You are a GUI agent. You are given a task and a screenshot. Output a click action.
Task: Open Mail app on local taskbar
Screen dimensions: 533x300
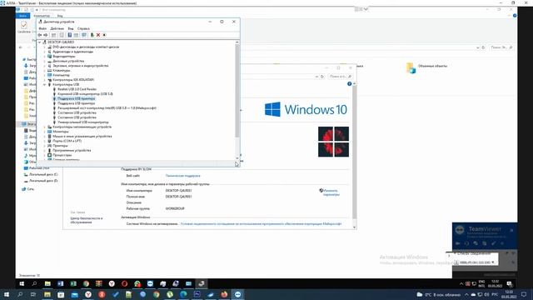pyautogui.click(x=74, y=294)
